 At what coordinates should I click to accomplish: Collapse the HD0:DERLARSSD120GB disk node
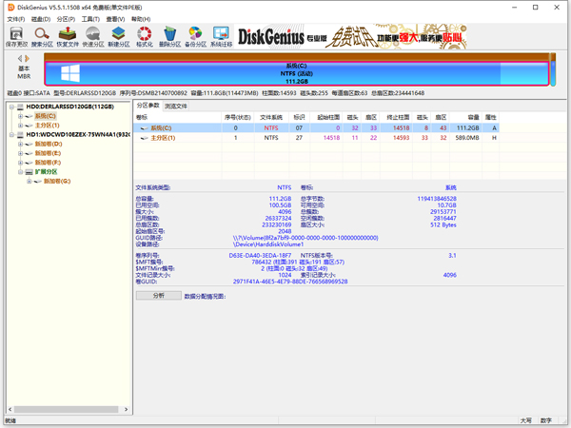coord(11,107)
